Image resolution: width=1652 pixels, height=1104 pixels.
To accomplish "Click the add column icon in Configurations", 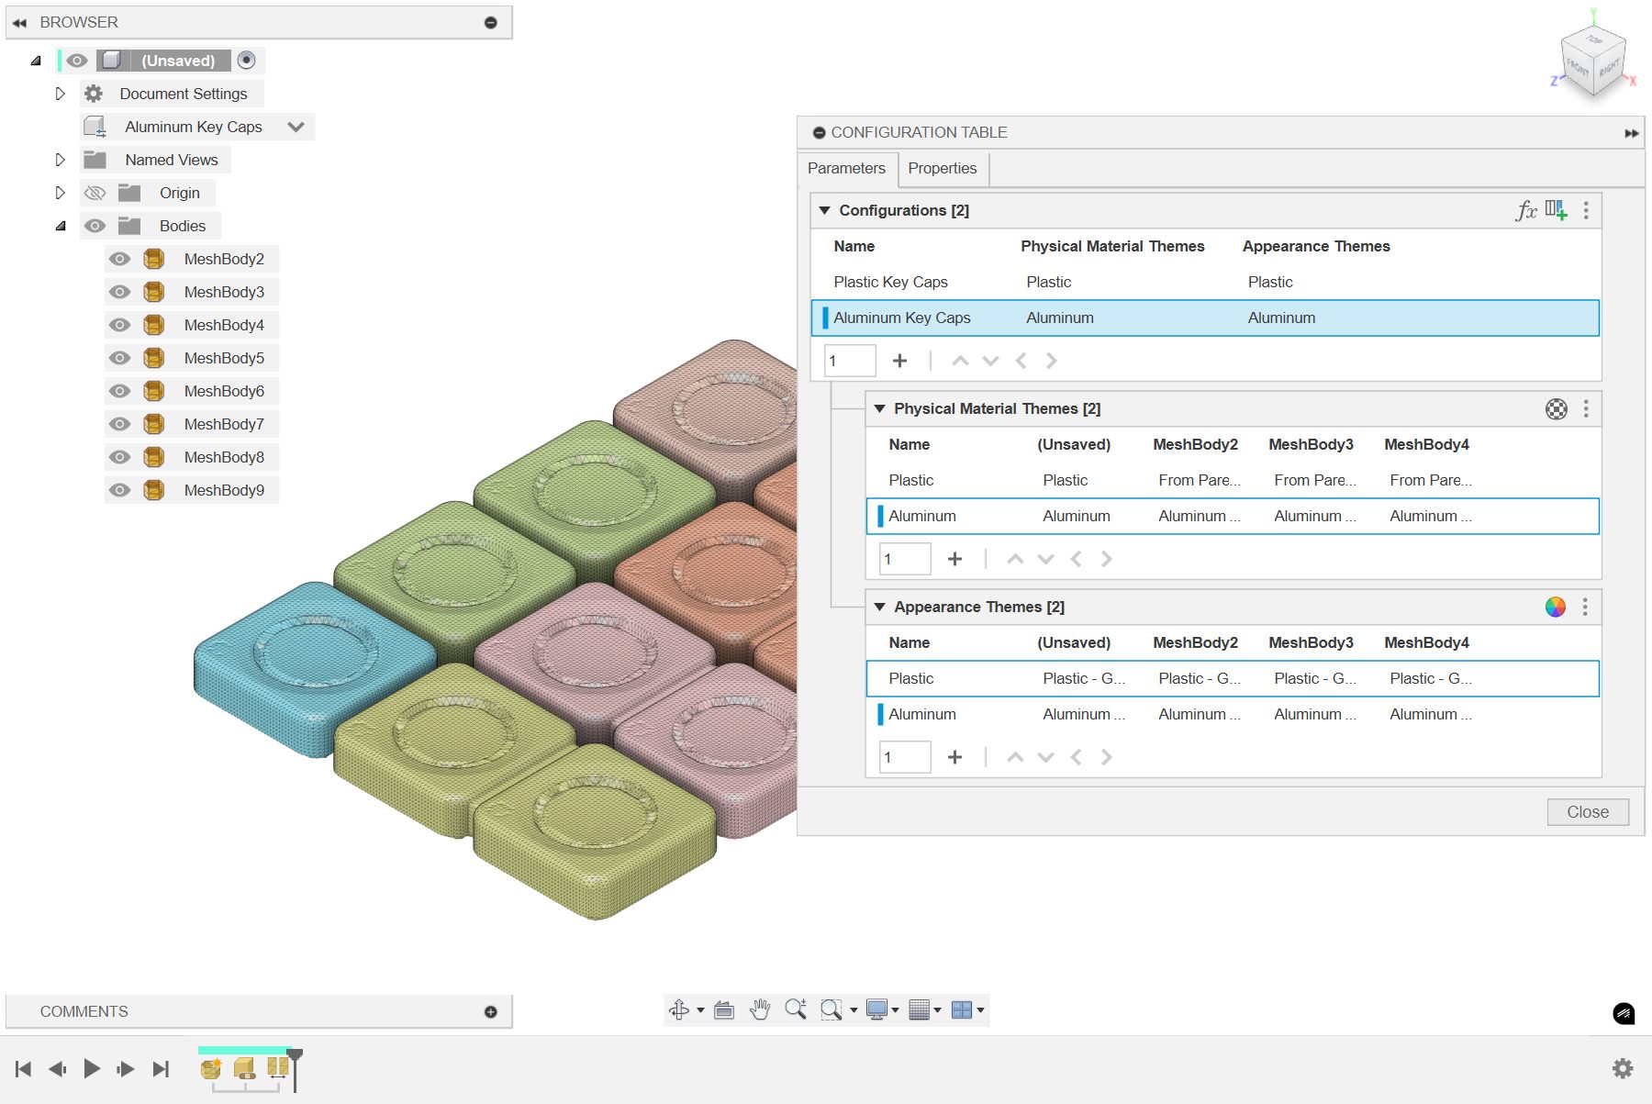I will tap(1556, 210).
